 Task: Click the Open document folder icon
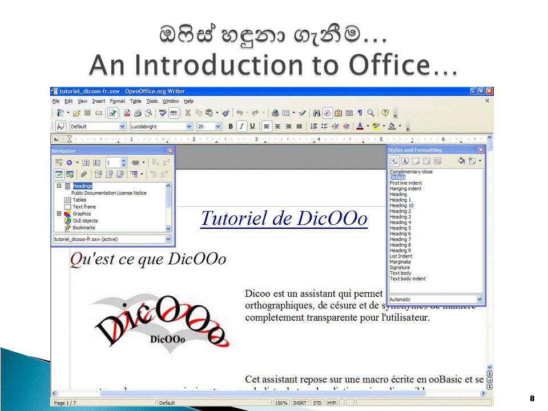76,113
